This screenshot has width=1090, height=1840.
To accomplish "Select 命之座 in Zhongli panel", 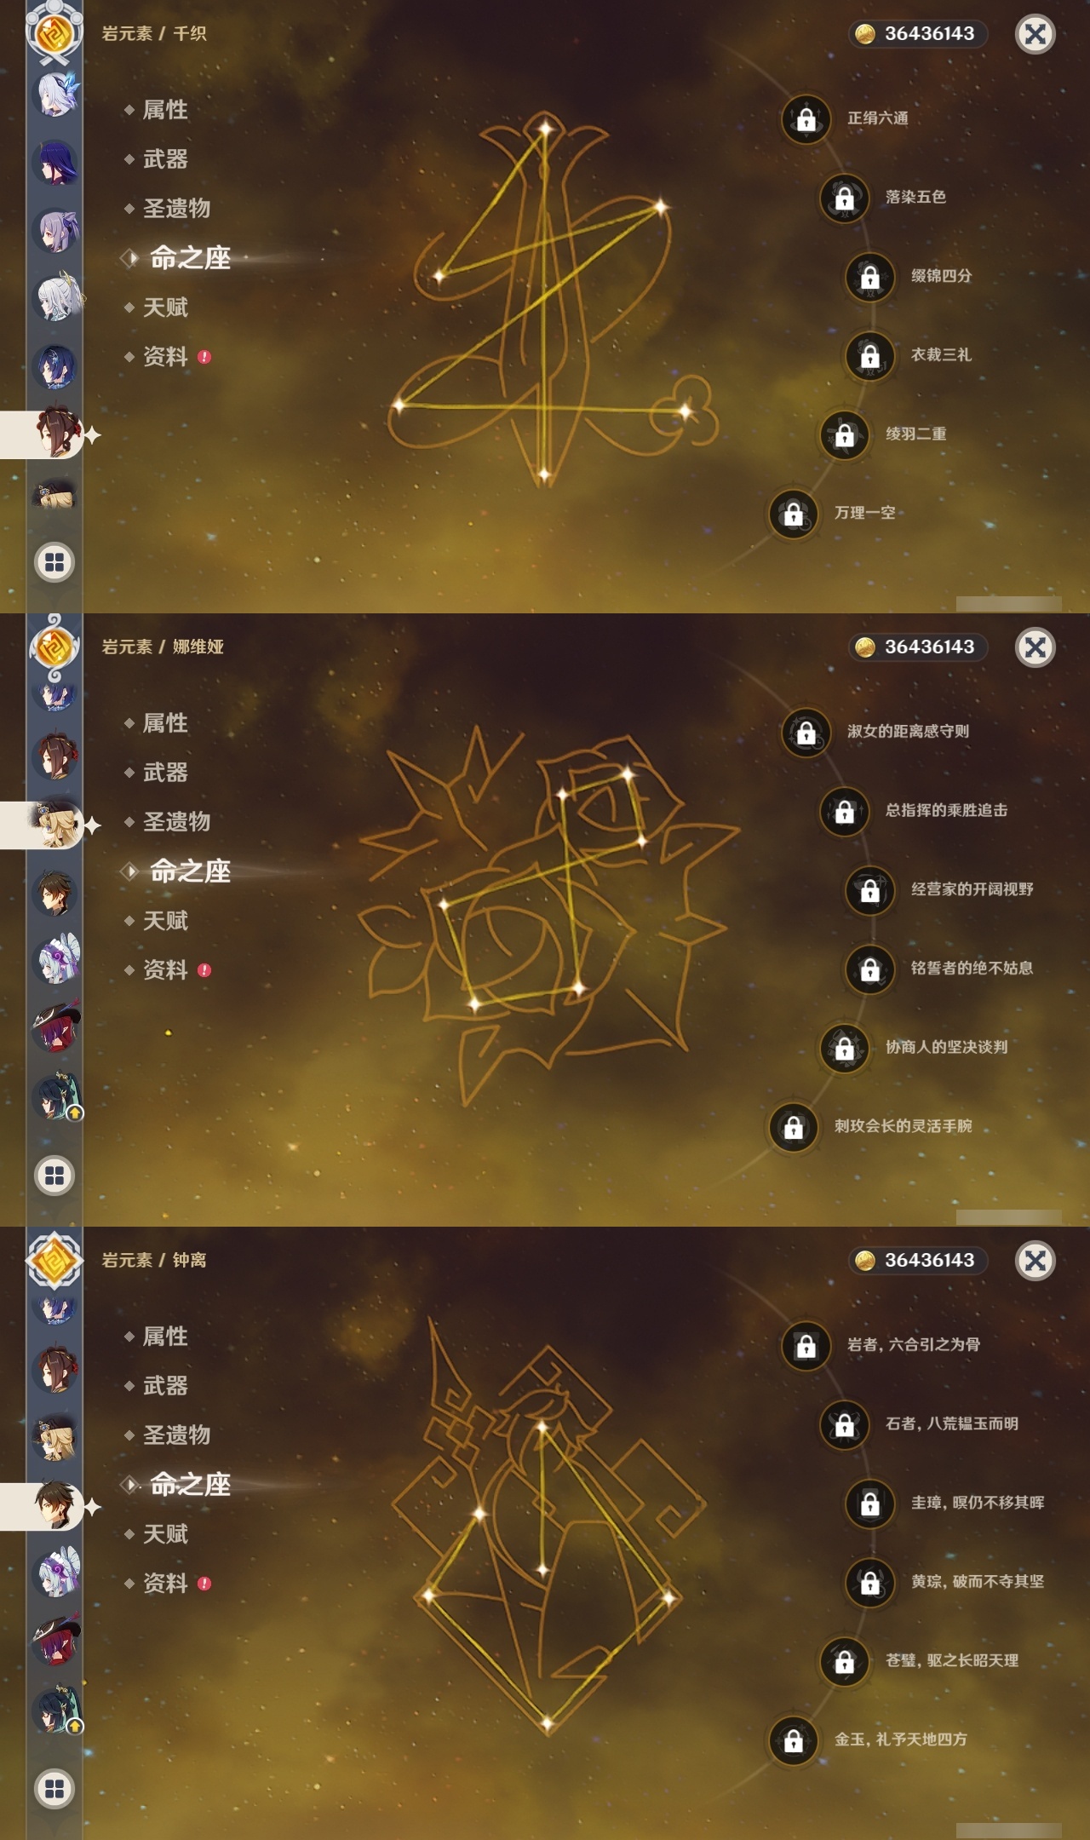I will (189, 1485).
